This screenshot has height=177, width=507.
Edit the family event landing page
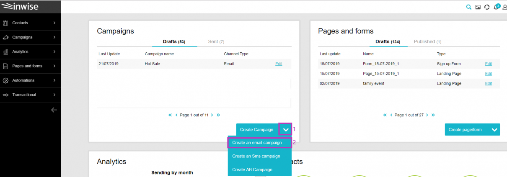(x=488, y=84)
